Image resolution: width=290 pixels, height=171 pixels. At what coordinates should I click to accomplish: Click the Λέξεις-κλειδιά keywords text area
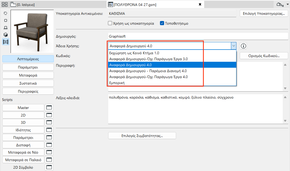pos(196,109)
